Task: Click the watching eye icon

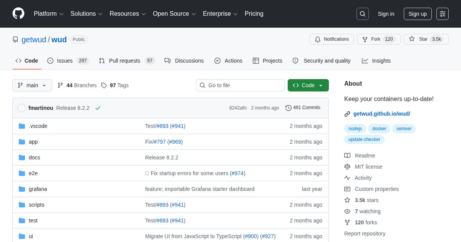Action: click(347, 211)
